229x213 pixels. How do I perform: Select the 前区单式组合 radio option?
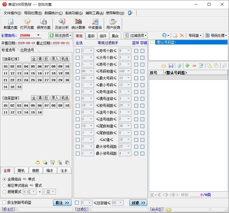[4, 185]
